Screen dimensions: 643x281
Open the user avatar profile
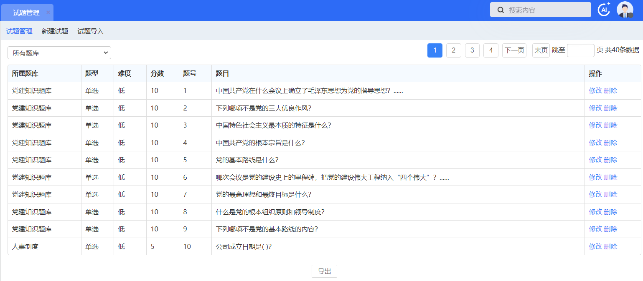click(x=625, y=10)
